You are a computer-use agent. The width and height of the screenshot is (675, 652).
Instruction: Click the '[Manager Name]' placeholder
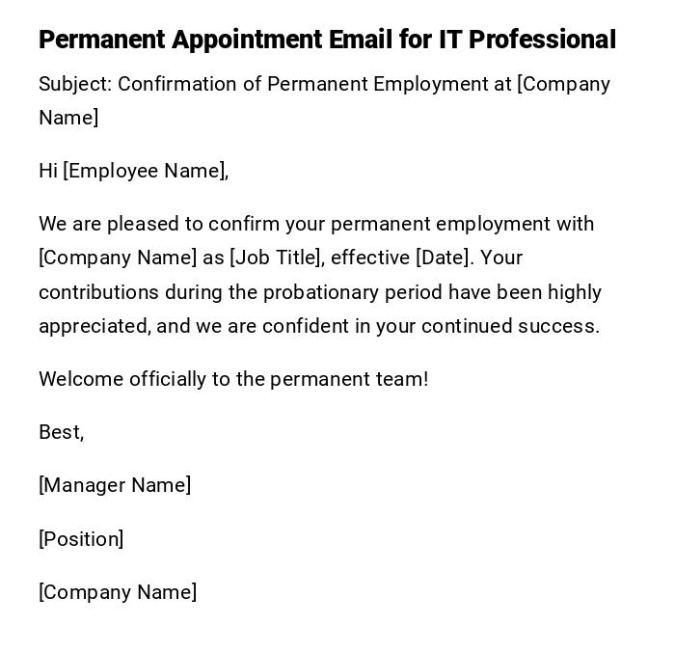click(x=115, y=485)
